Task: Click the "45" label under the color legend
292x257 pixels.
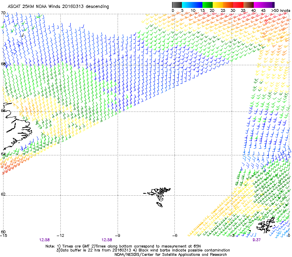Action: [x=263, y=11]
